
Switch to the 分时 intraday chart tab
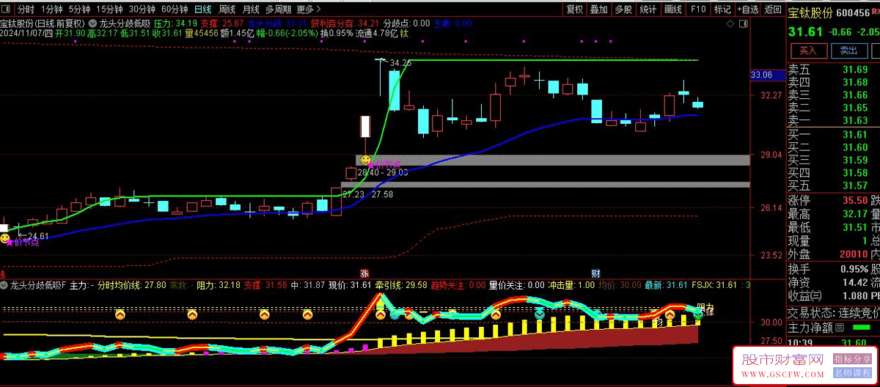(26, 10)
